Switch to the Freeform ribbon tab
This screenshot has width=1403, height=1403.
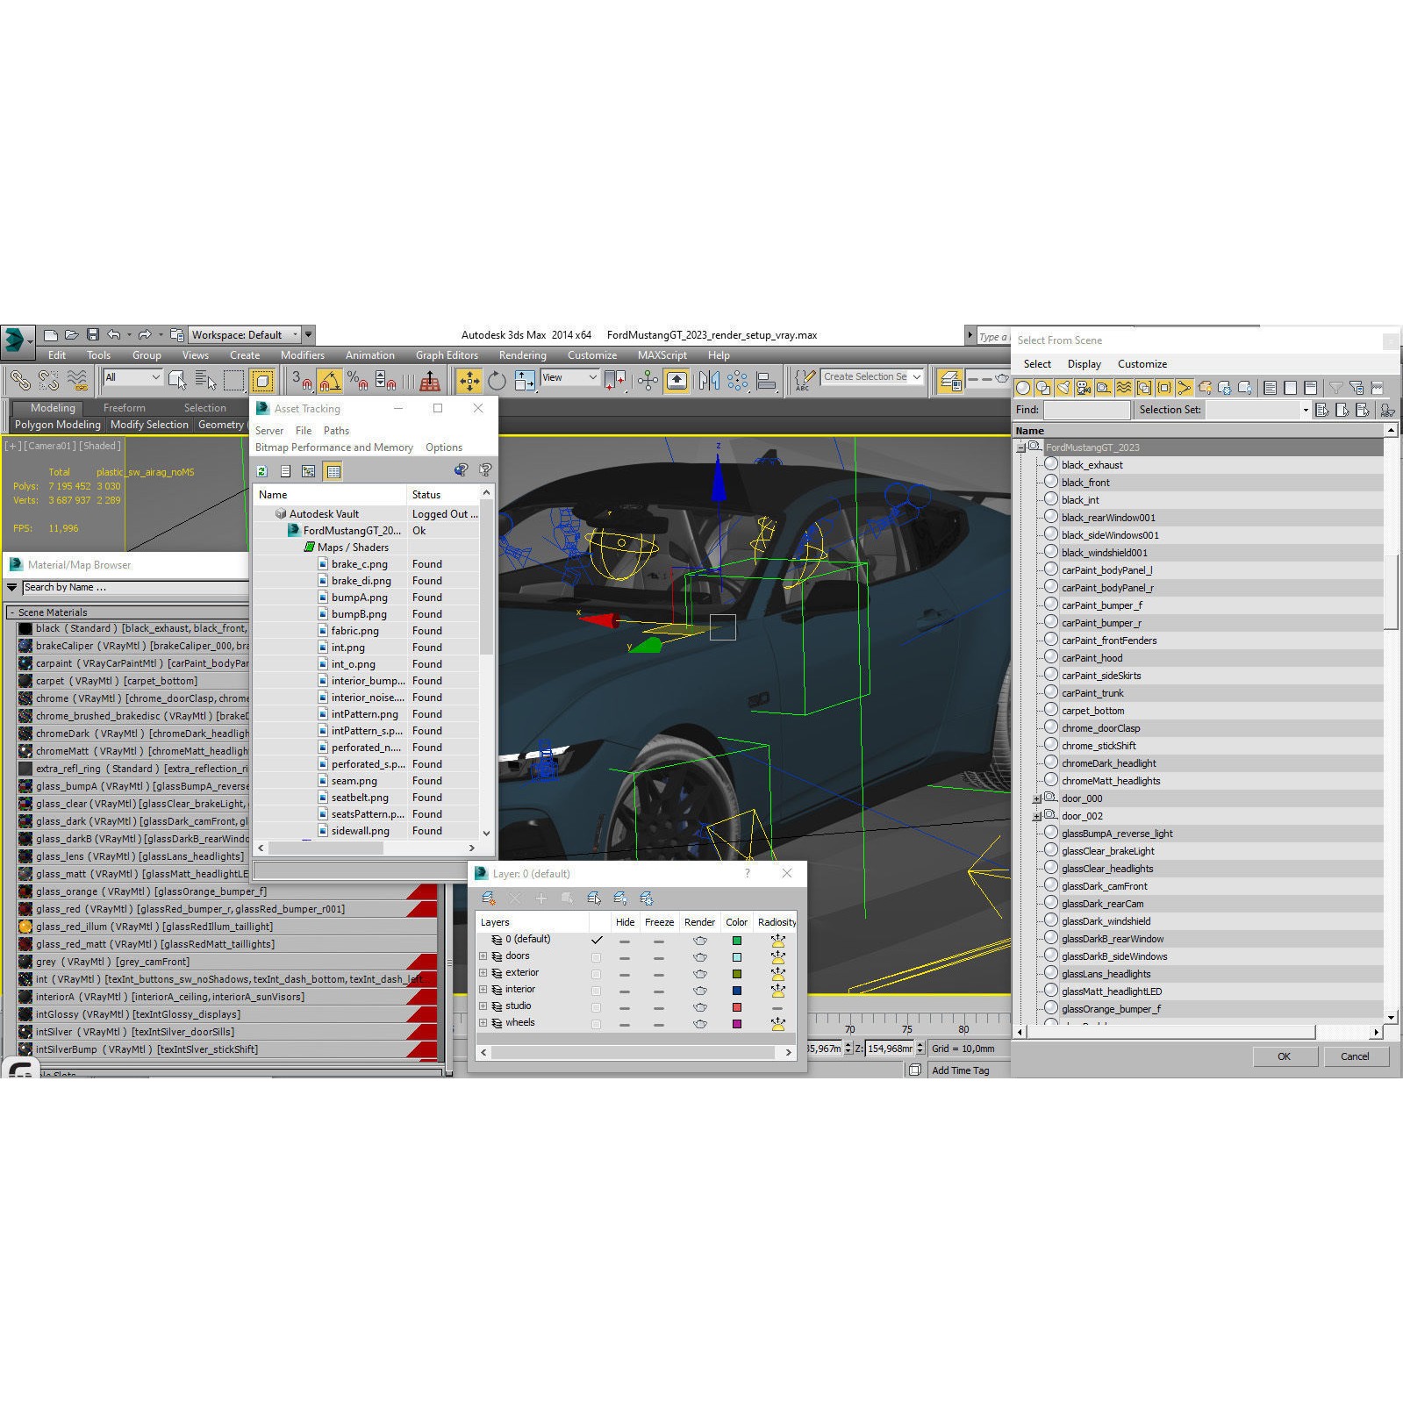(x=125, y=408)
